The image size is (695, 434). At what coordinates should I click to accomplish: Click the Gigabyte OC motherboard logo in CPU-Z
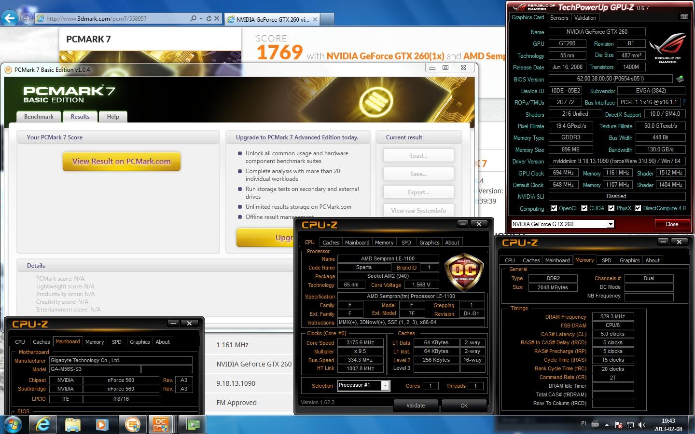pos(464,271)
